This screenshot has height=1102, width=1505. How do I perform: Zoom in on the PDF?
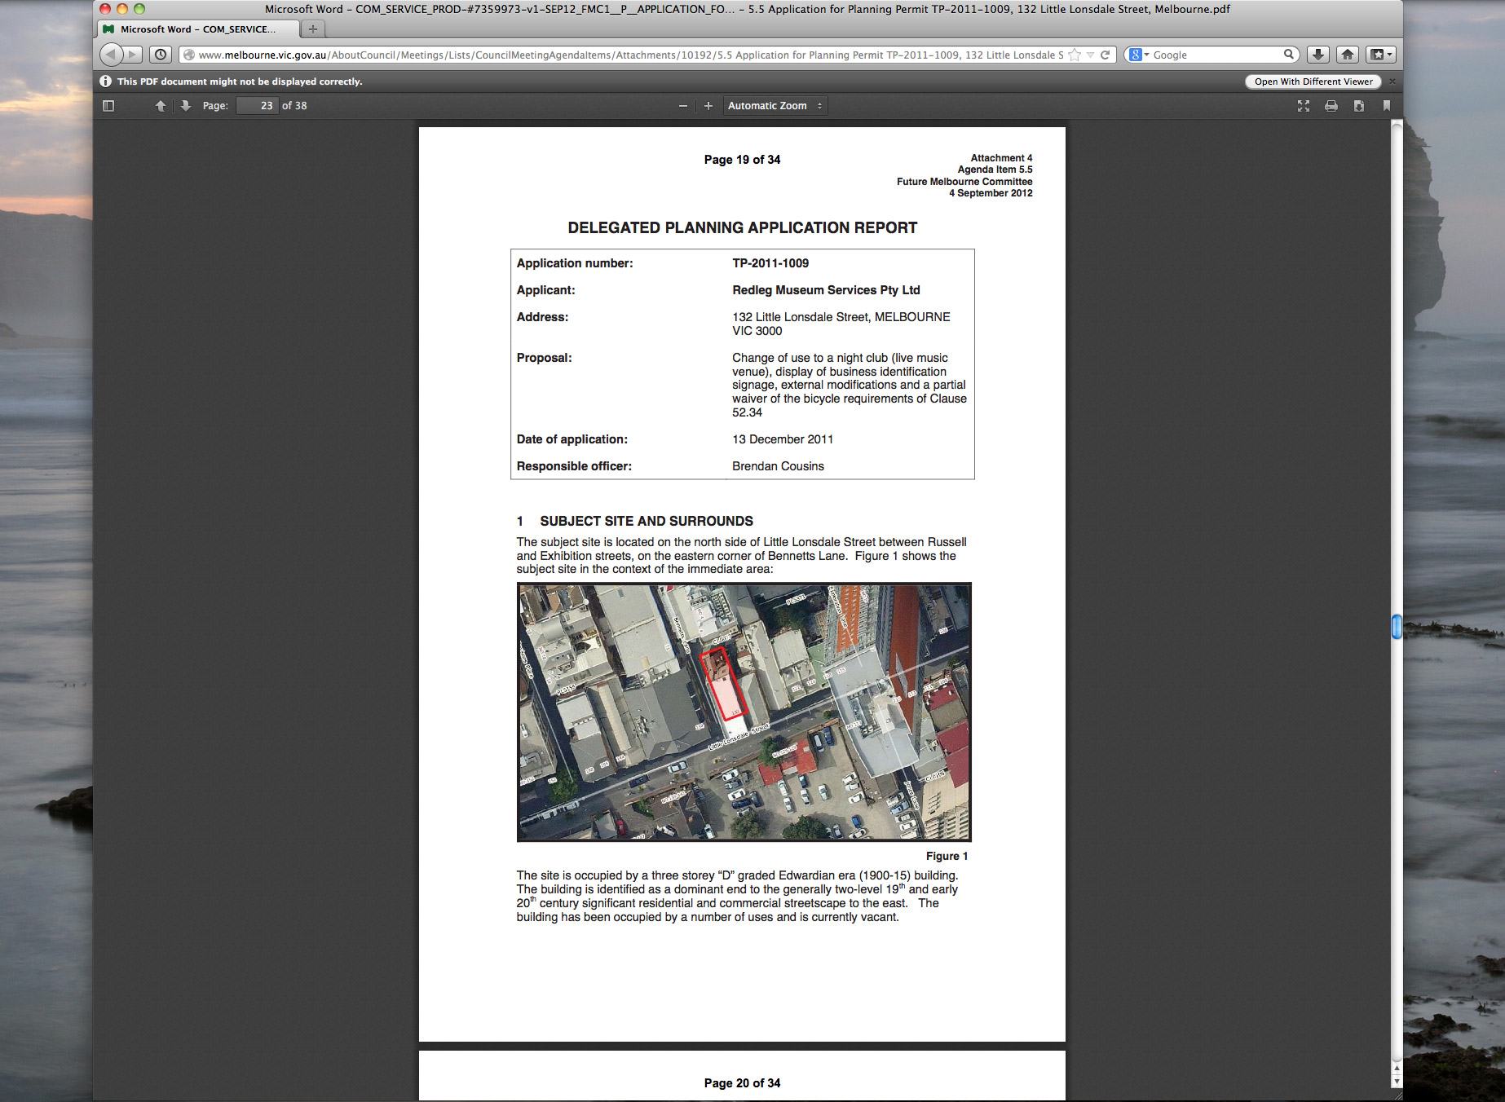point(708,106)
